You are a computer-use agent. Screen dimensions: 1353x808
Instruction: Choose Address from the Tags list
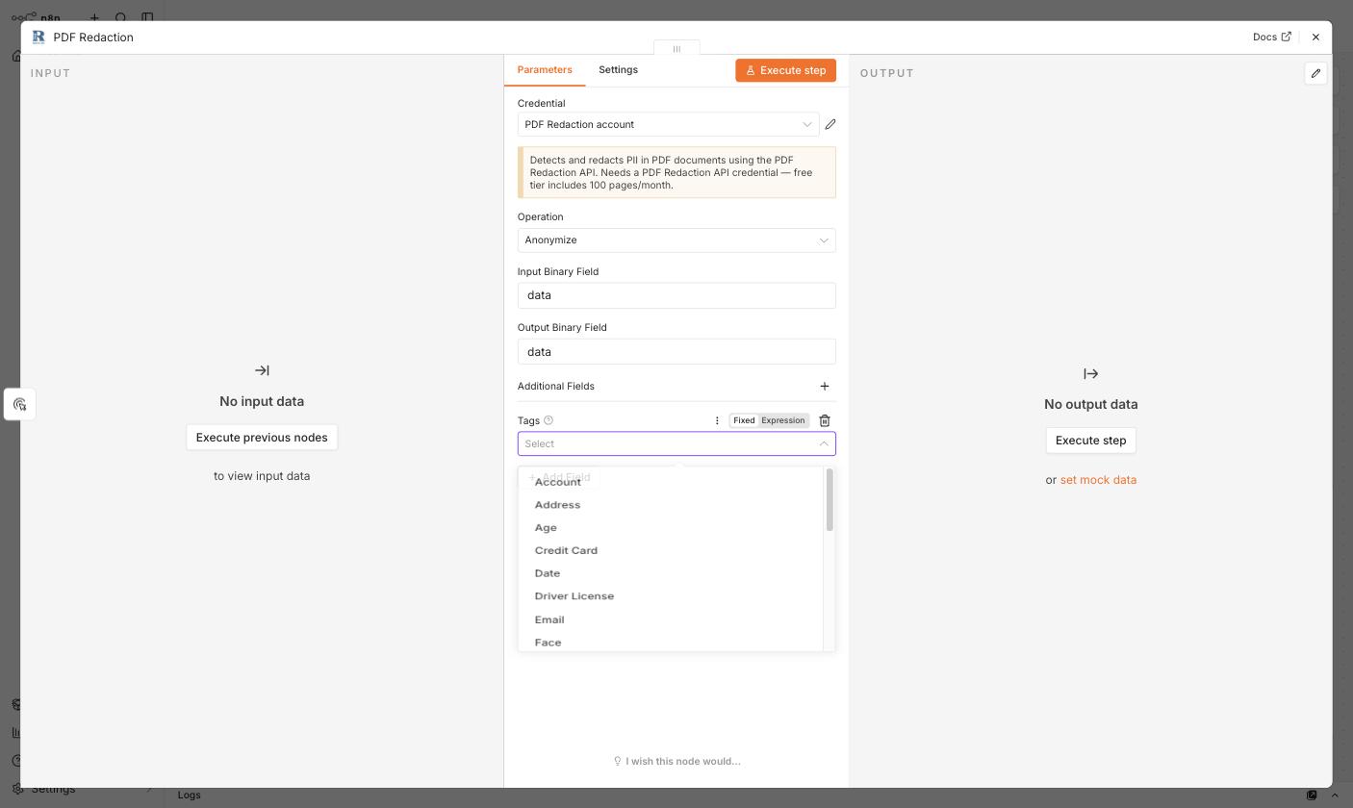[671, 505]
